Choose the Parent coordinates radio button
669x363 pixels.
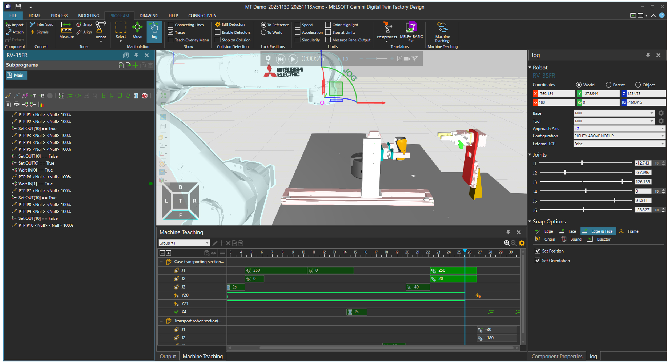[x=608, y=85]
